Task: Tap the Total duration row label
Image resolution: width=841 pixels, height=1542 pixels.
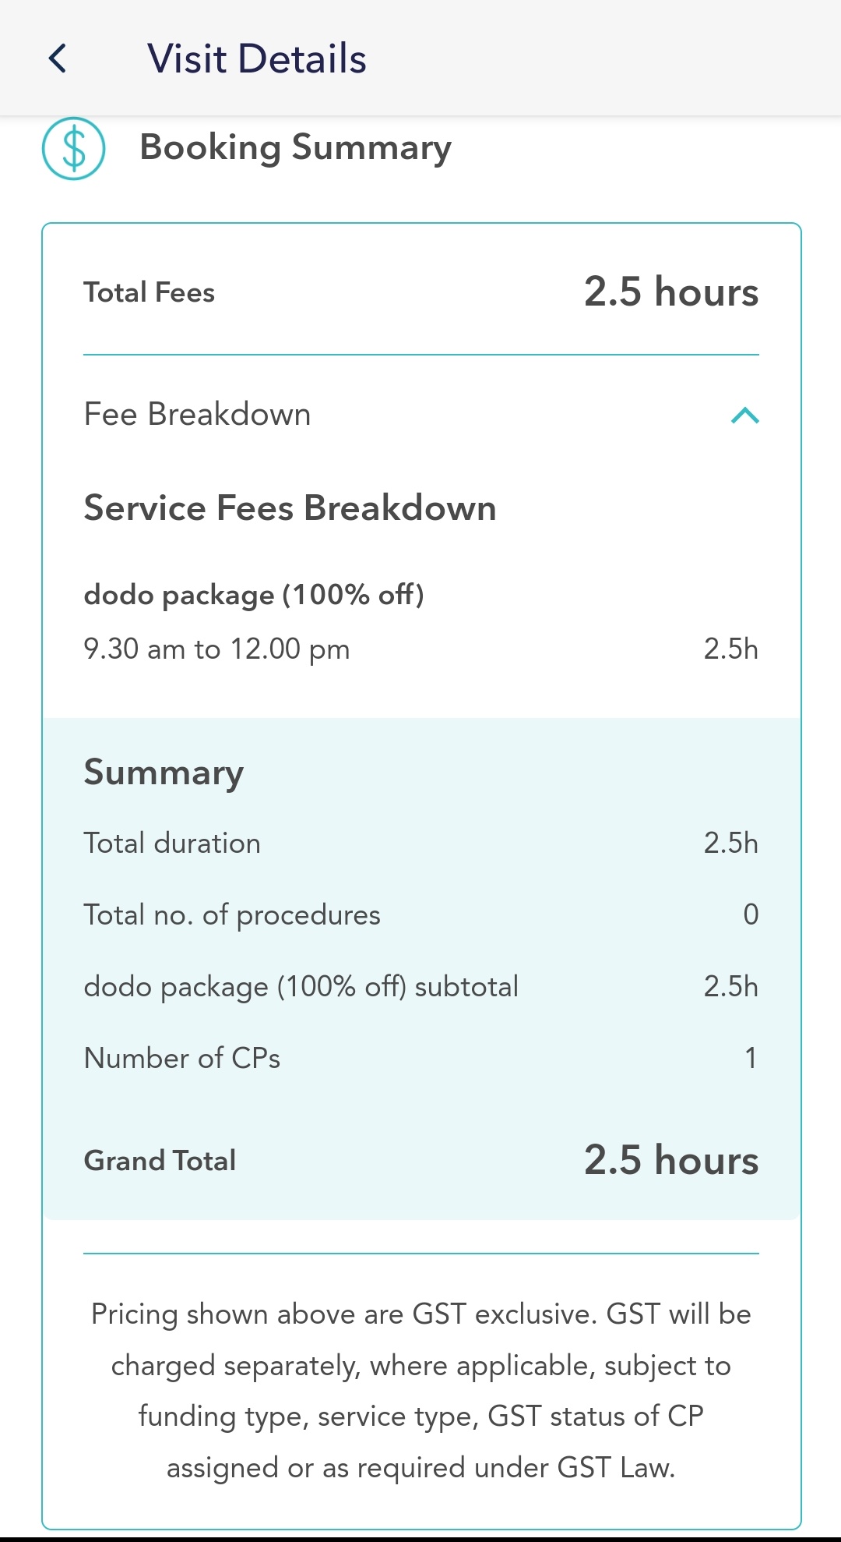Action: coord(172,844)
